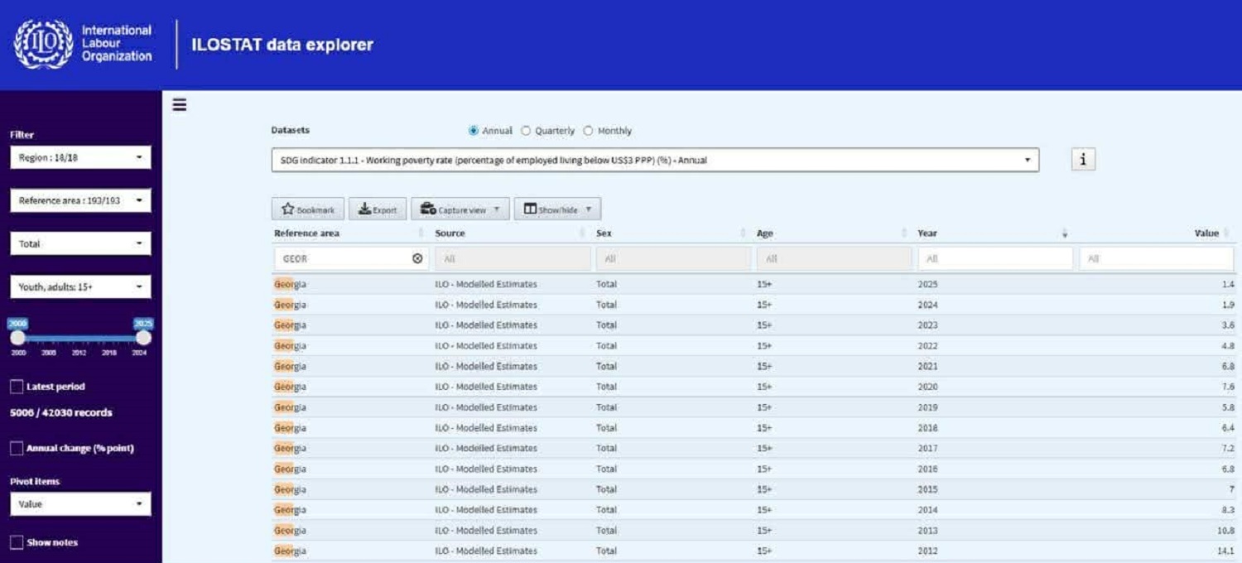
Task: Click the Bookmark star button
Action: click(308, 209)
